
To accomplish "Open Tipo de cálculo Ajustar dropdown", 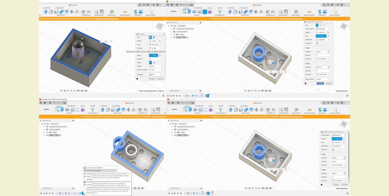I will 323,79.
